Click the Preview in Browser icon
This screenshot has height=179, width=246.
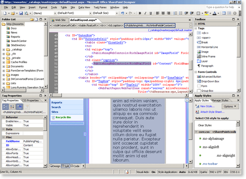[26, 13]
